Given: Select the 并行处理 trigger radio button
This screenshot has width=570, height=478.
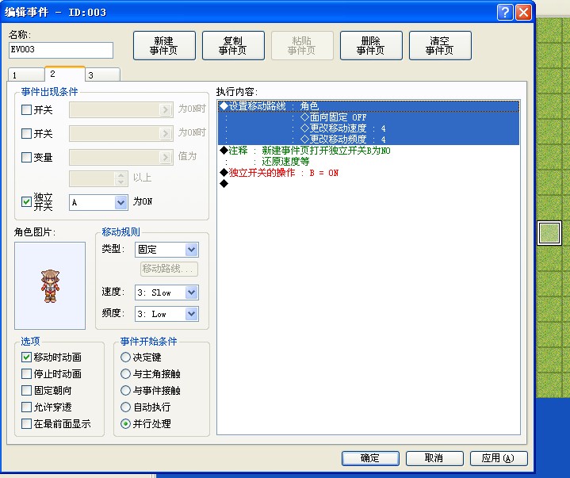Looking at the screenshot, I should [125, 424].
